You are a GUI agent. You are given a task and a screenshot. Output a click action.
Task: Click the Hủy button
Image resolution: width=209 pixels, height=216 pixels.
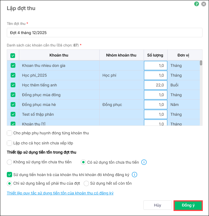coord(157,205)
